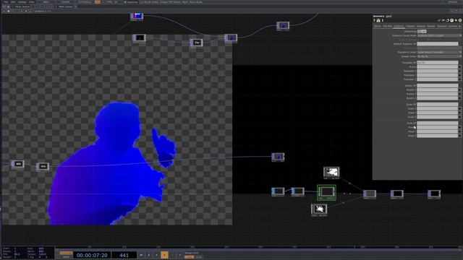463x260 pixels.
Task: Switch to the Xform parameter tab
Action: pos(378,26)
